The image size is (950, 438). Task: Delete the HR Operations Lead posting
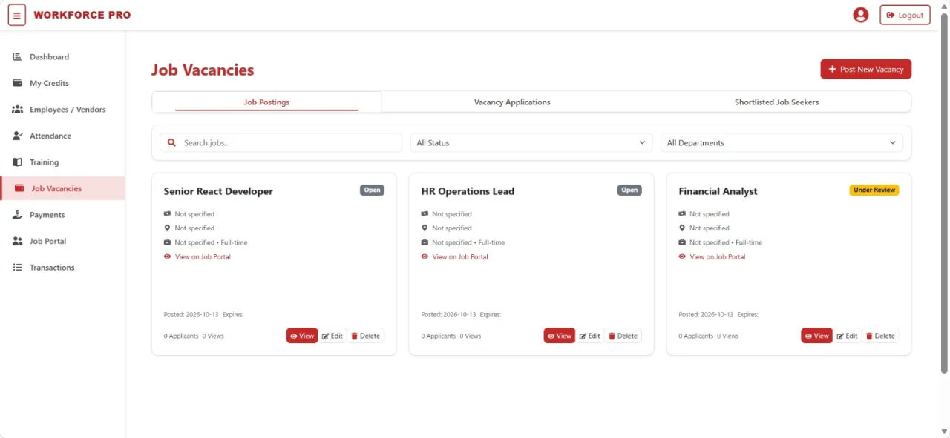click(x=623, y=336)
